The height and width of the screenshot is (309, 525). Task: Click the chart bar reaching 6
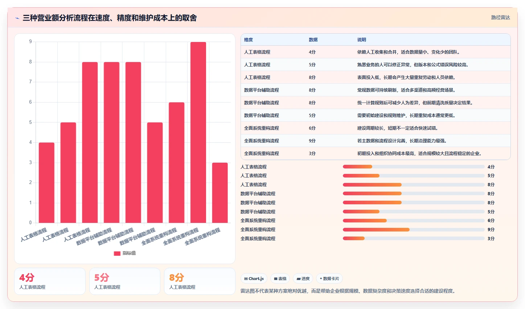click(177, 163)
